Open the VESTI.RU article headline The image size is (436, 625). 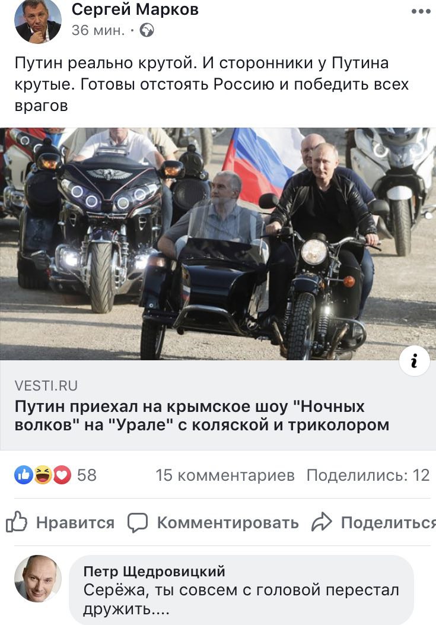tap(202, 415)
